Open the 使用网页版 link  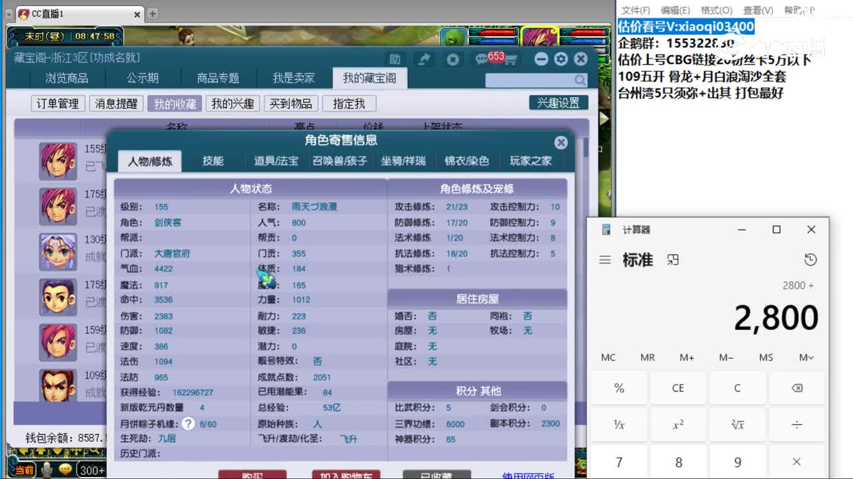click(526, 474)
